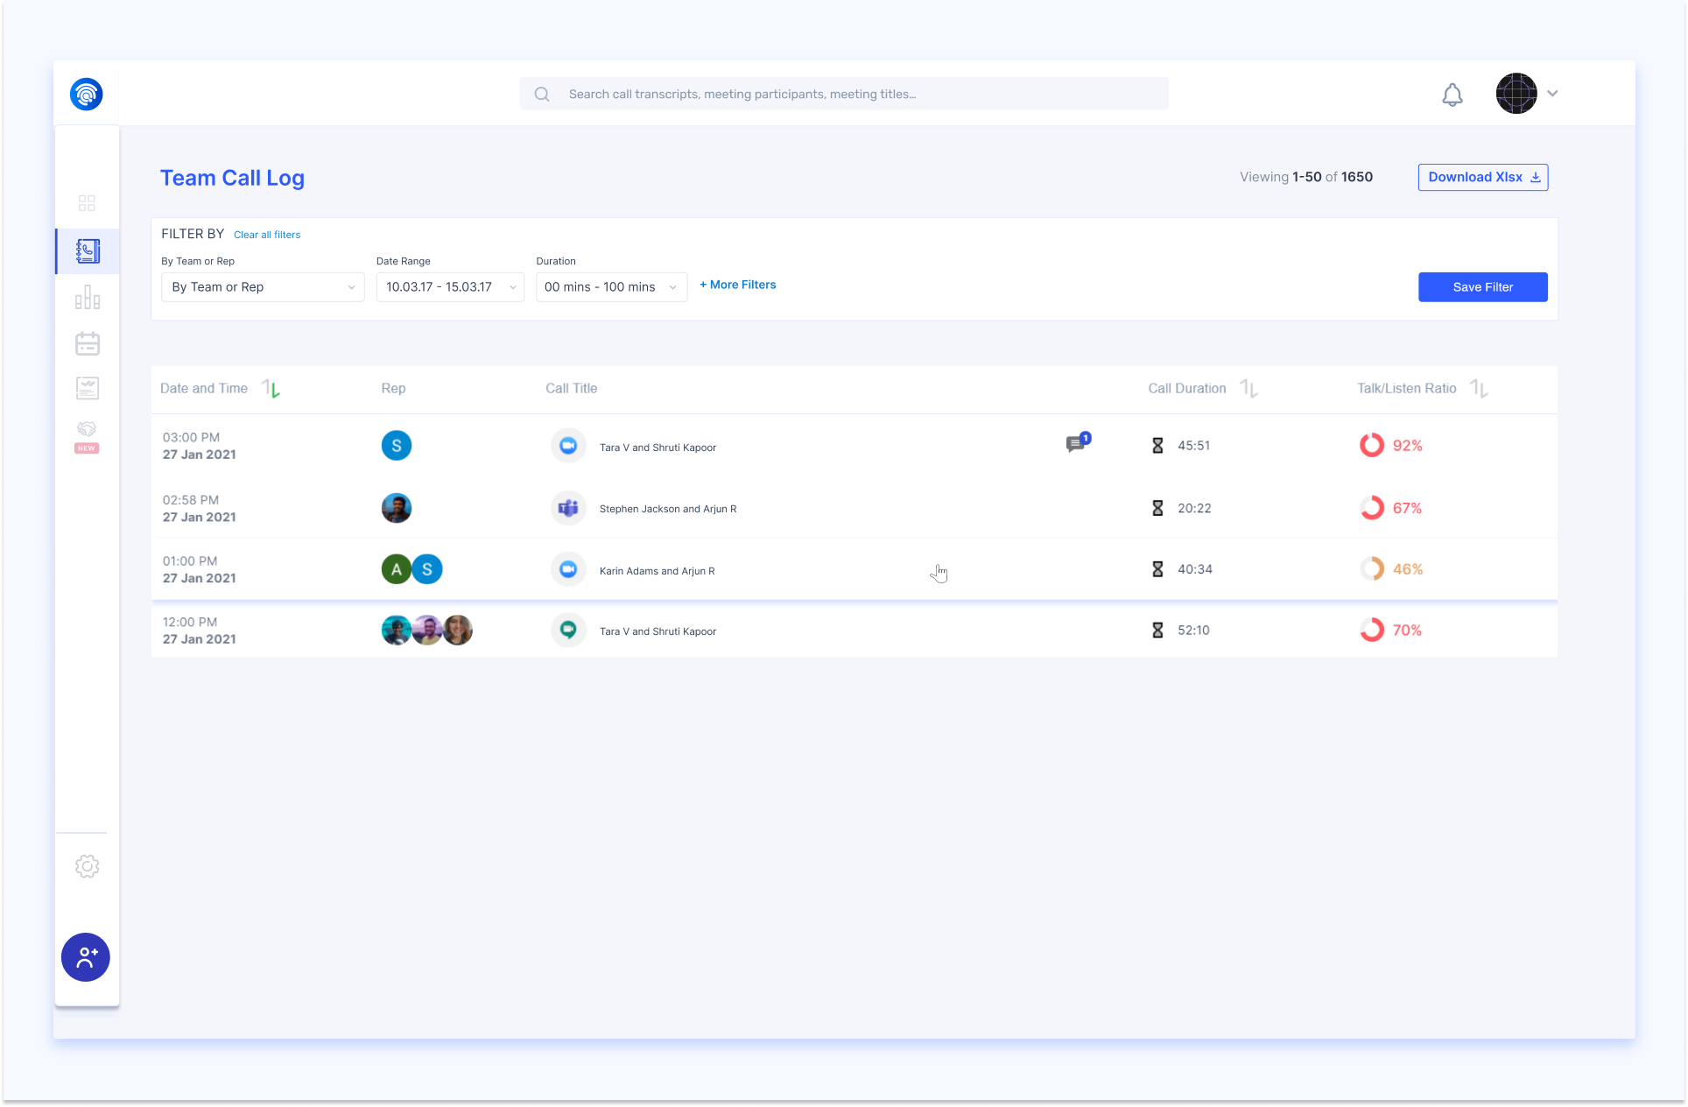The height and width of the screenshot is (1107, 1688).
Task: Click the 70% ratio ring
Action: 1372,630
